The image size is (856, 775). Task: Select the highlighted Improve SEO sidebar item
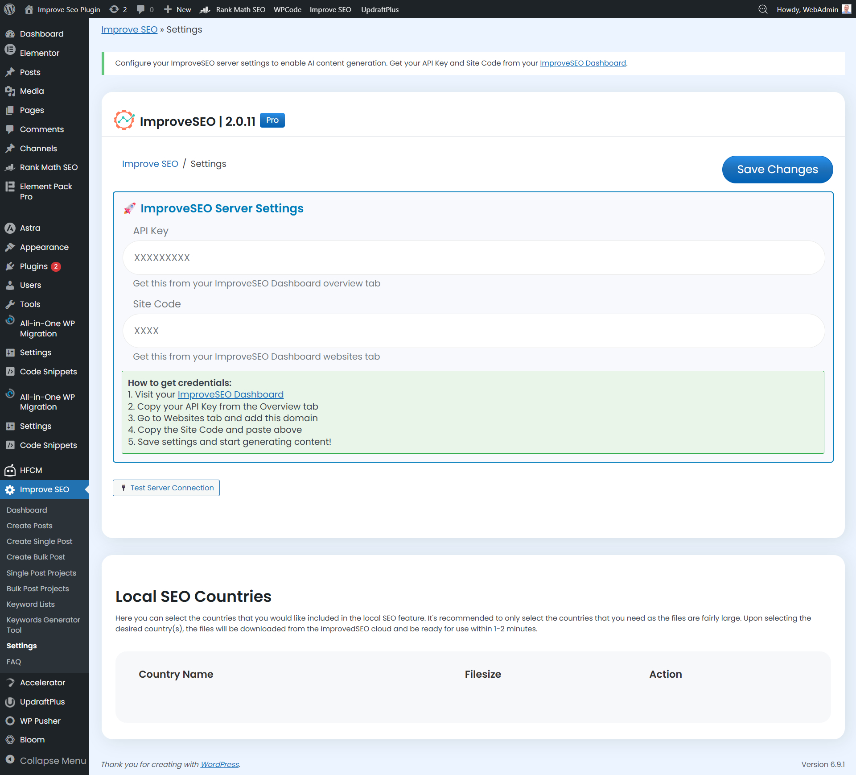pos(45,489)
